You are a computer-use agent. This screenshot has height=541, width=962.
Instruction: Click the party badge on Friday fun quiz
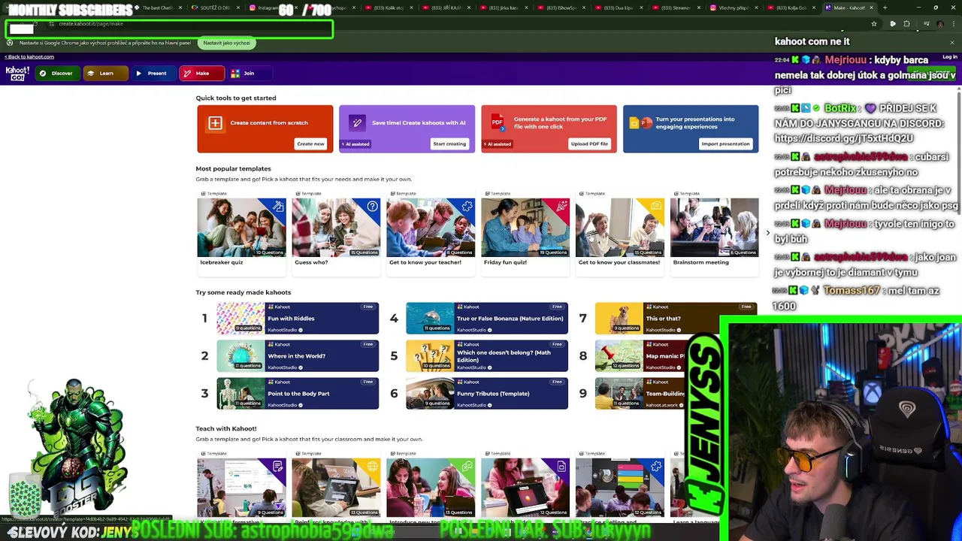click(561, 206)
